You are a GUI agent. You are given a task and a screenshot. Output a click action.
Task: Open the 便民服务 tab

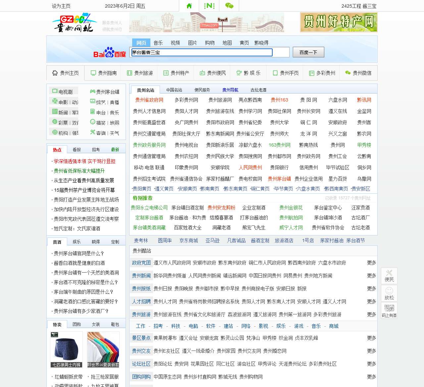pyautogui.click(x=202, y=90)
